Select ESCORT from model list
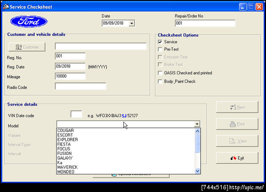 (x=126, y=135)
